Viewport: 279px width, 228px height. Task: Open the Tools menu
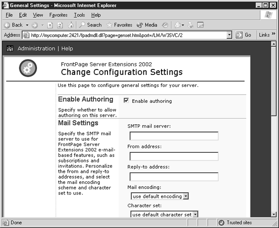(x=79, y=15)
